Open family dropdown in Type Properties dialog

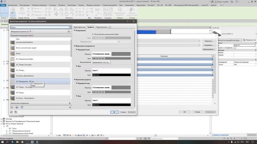[199, 41]
